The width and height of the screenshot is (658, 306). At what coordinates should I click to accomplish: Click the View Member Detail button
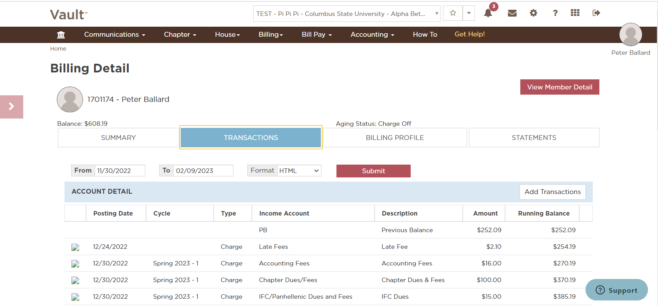pyautogui.click(x=559, y=87)
